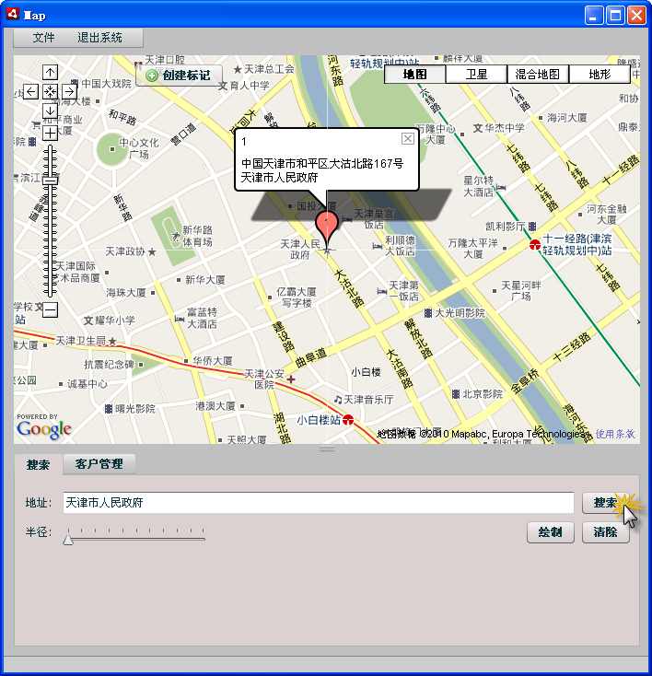
Task: Click the 利顺德大饭店 hotel icon
Action: tap(377, 245)
